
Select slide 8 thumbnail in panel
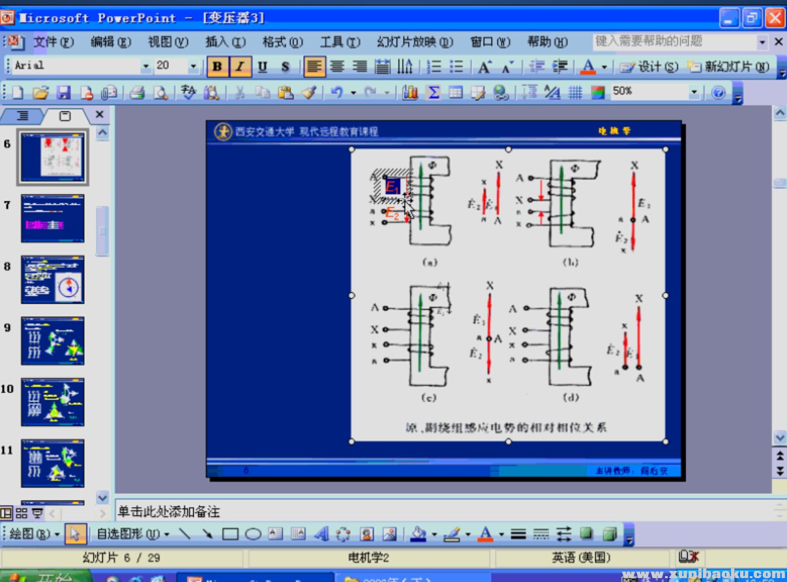click(x=52, y=280)
